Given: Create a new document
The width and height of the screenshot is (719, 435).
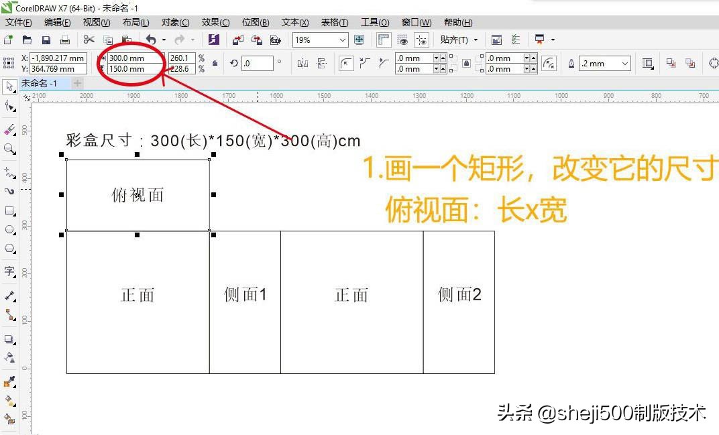Looking at the screenshot, I should coord(8,40).
